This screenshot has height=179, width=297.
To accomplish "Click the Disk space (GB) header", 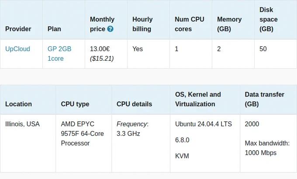I will tap(269, 19).
